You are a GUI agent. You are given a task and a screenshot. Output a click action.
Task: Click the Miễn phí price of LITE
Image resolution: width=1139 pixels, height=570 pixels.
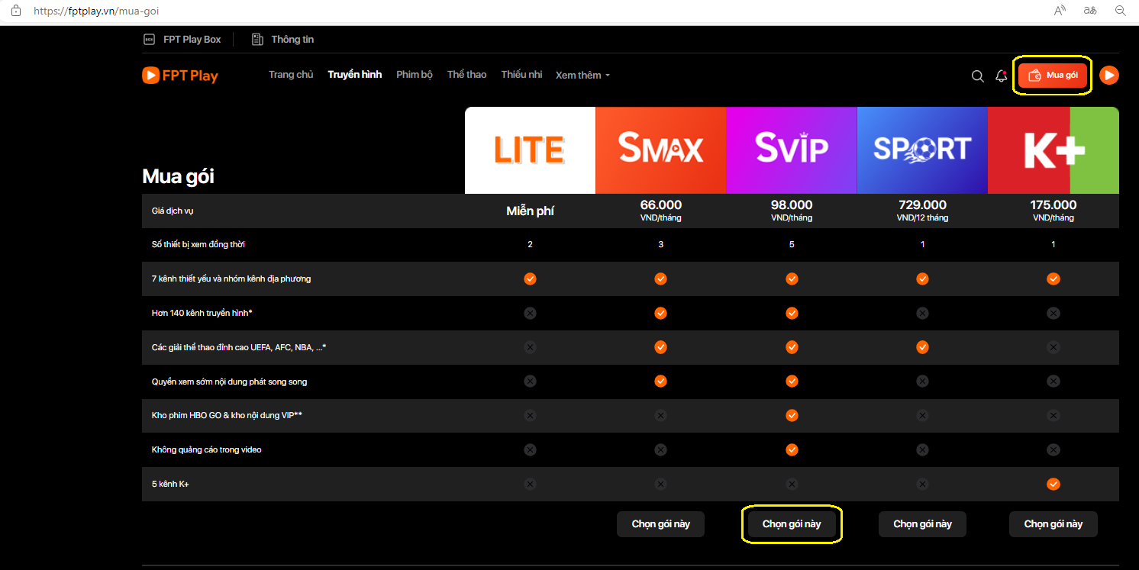point(530,211)
